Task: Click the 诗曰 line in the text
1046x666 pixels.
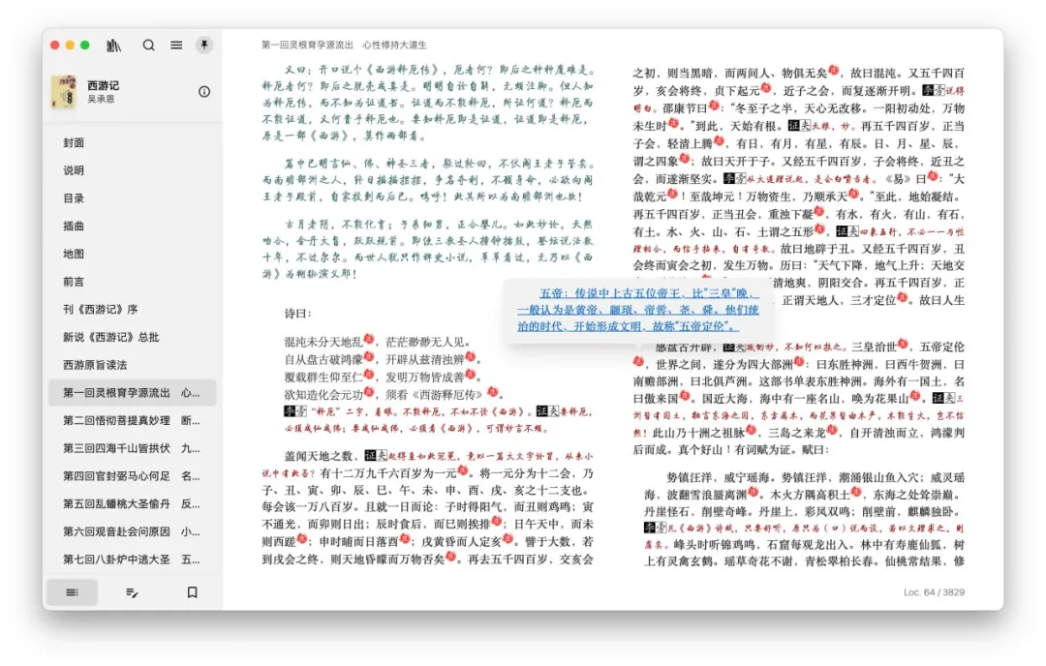Action: point(298,314)
